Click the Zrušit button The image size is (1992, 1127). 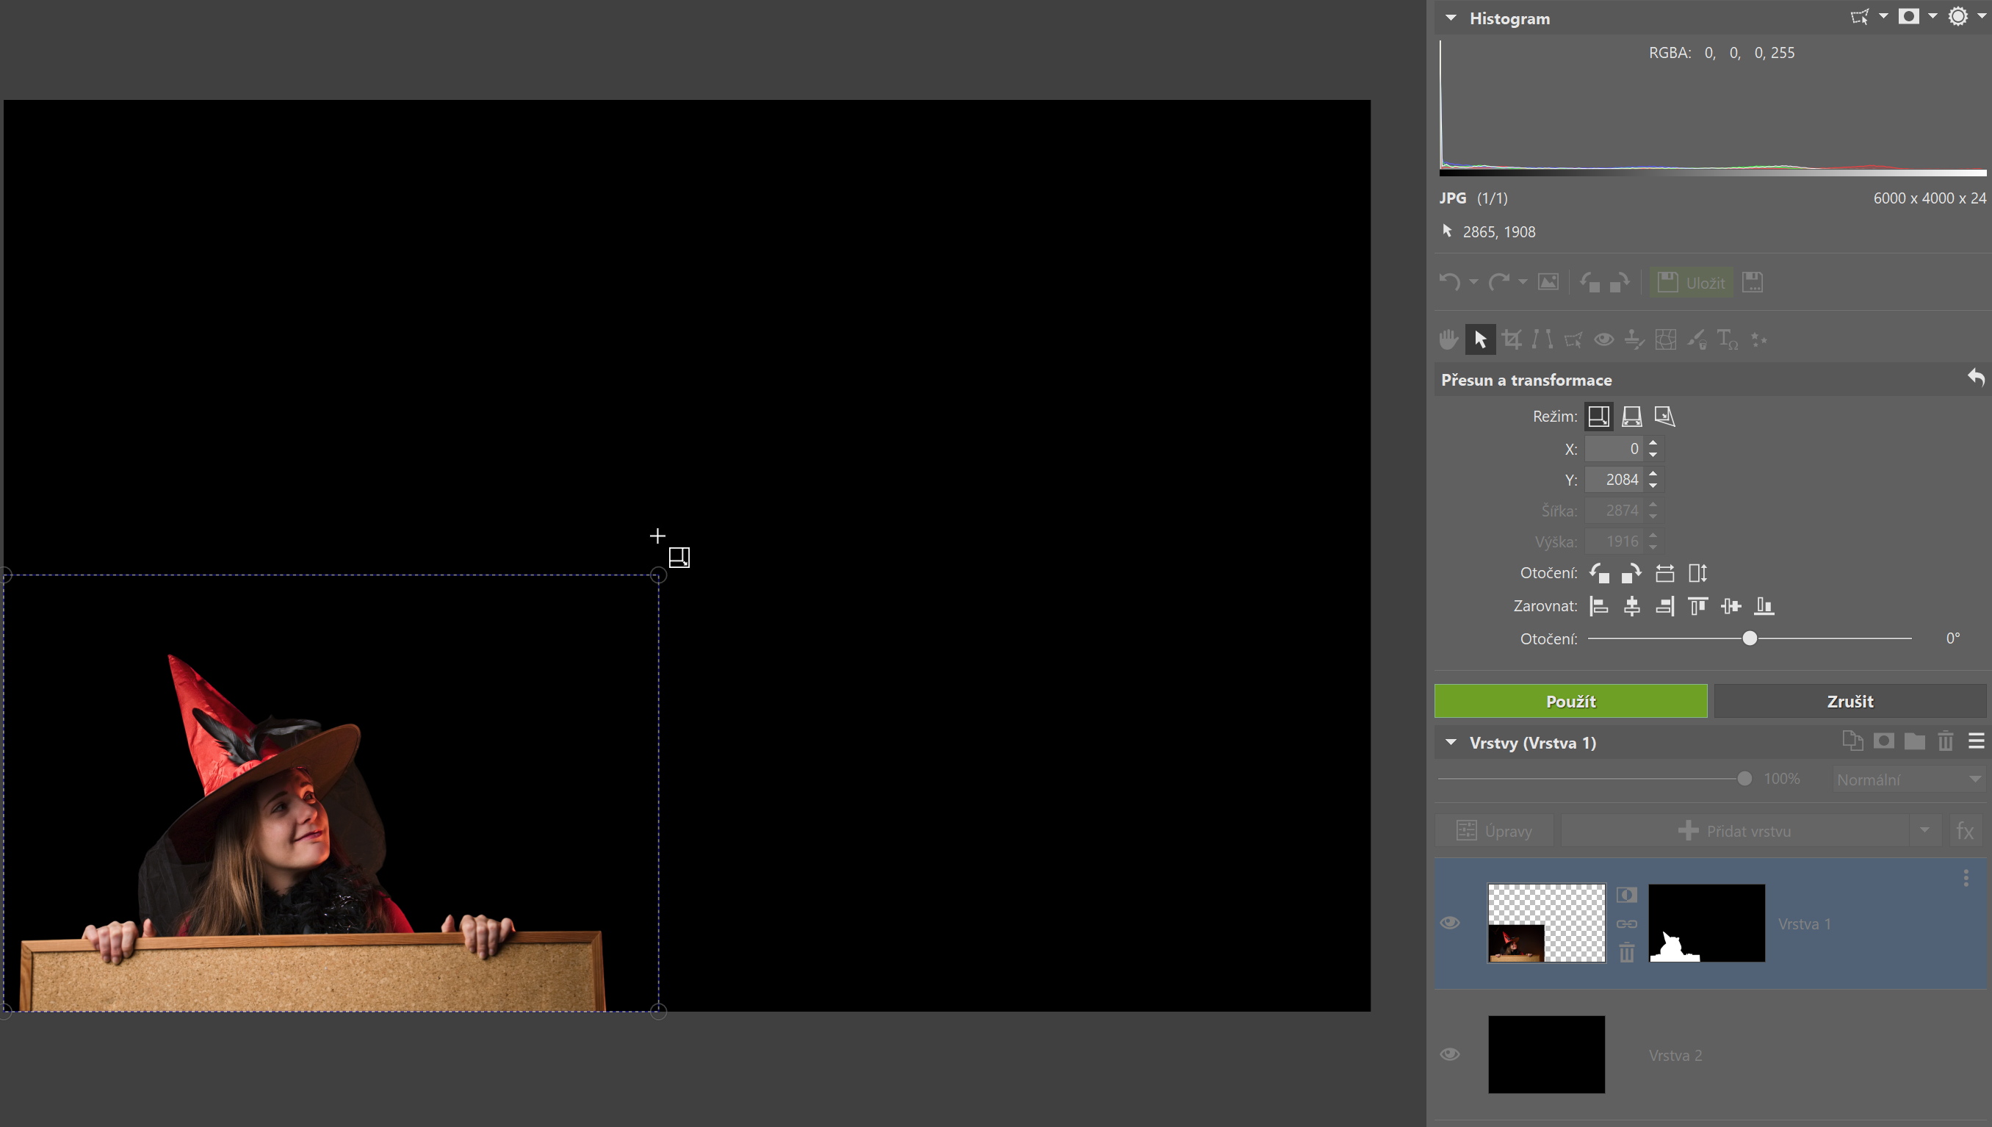pos(1850,702)
